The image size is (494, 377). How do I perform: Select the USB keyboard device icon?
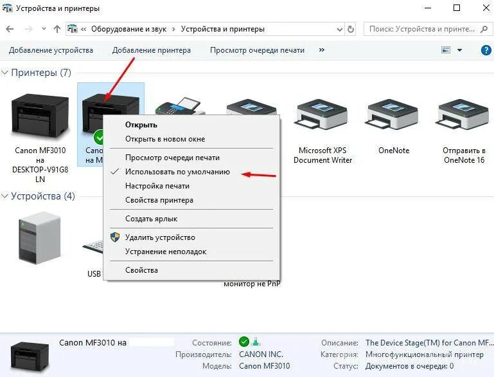pyautogui.click(x=93, y=246)
